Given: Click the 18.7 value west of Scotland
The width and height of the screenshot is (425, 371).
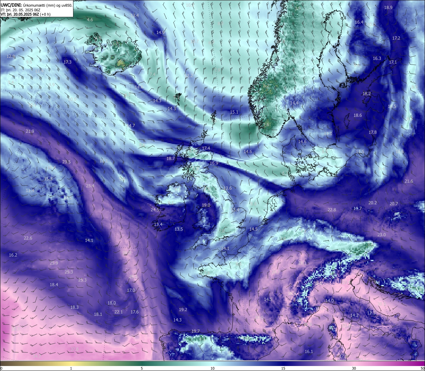Looking at the screenshot, I should pyautogui.click(x=171, y=159).
